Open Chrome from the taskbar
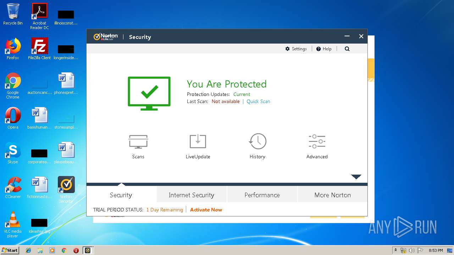This screenshot has height=255, width=454. (64, 250)
